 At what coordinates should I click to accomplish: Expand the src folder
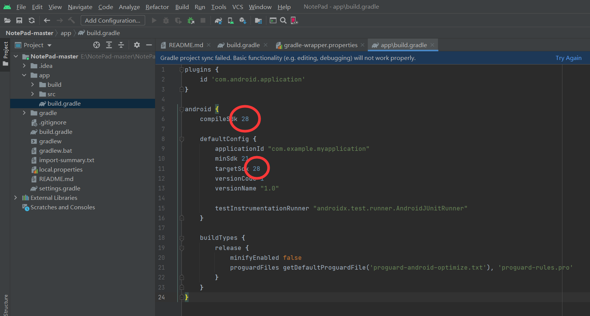[x=32, y=94]
